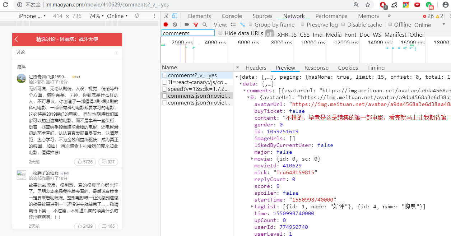451x236 pixels.
Task: Open the 74% zoom dropdown
Action: click(97, 16)
